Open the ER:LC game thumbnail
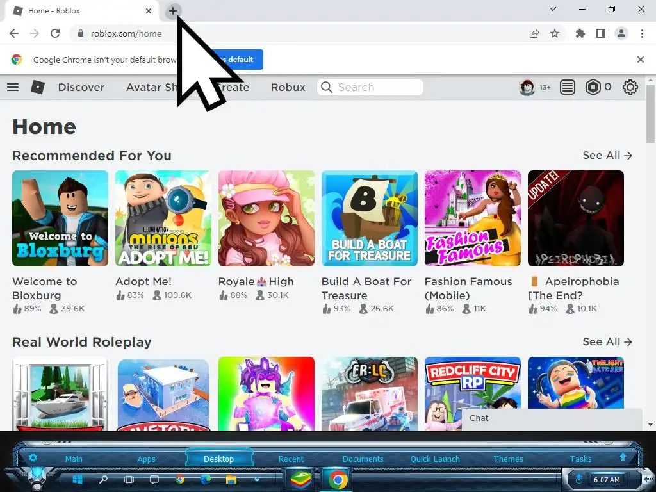The image size is (656, 492). click(370, 393)
